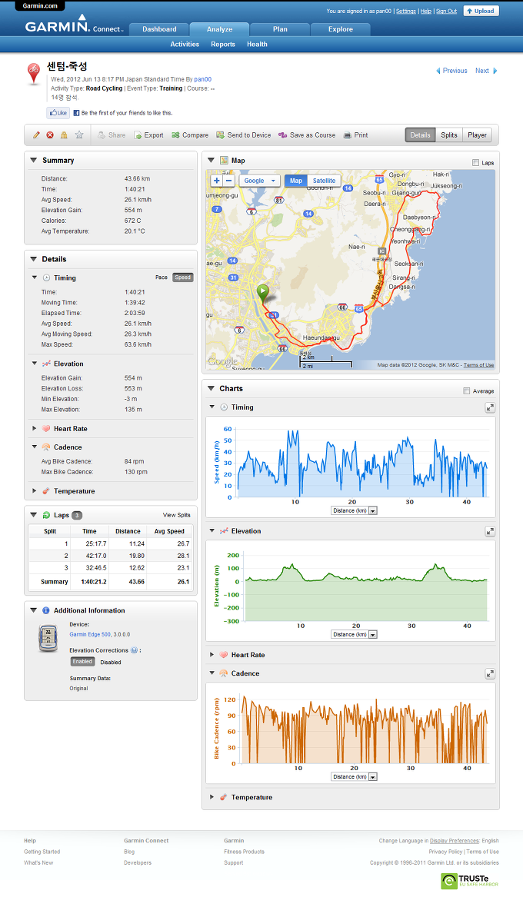Open the Share option in toolbar
523x907 pixels.
[x=111, y=135]
